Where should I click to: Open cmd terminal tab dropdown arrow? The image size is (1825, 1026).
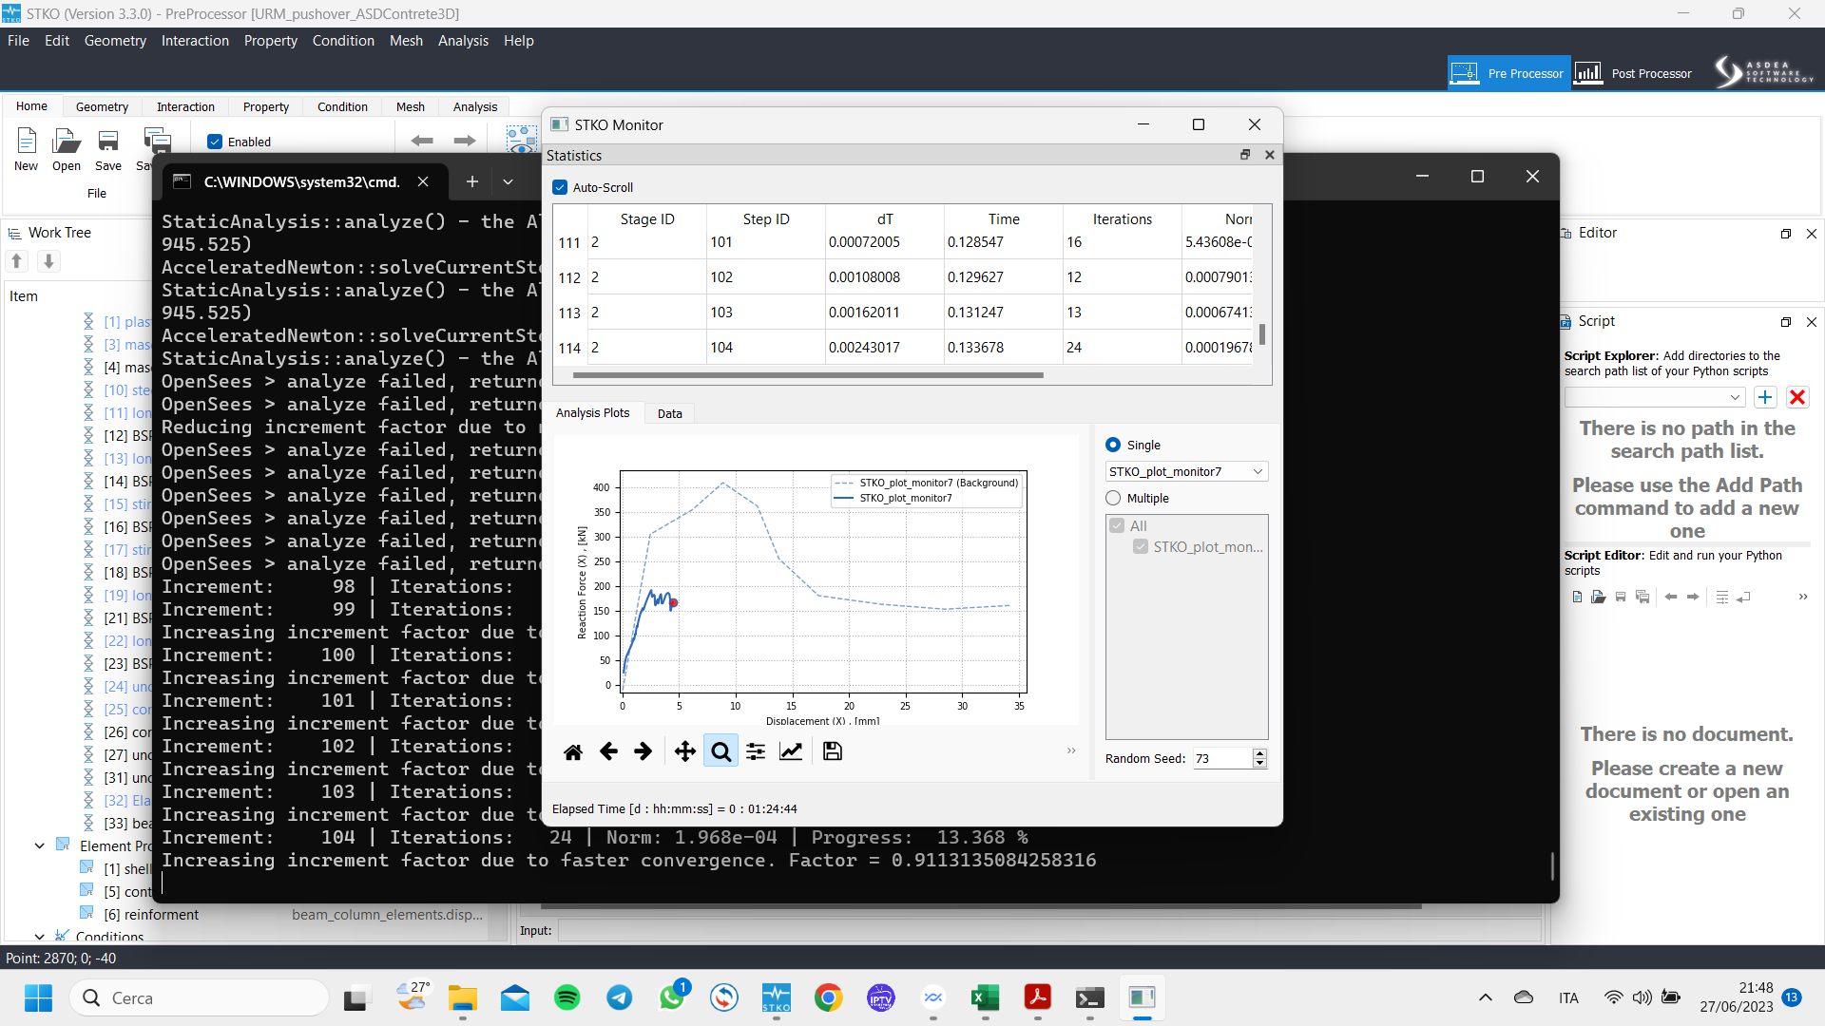pos(508,181)
